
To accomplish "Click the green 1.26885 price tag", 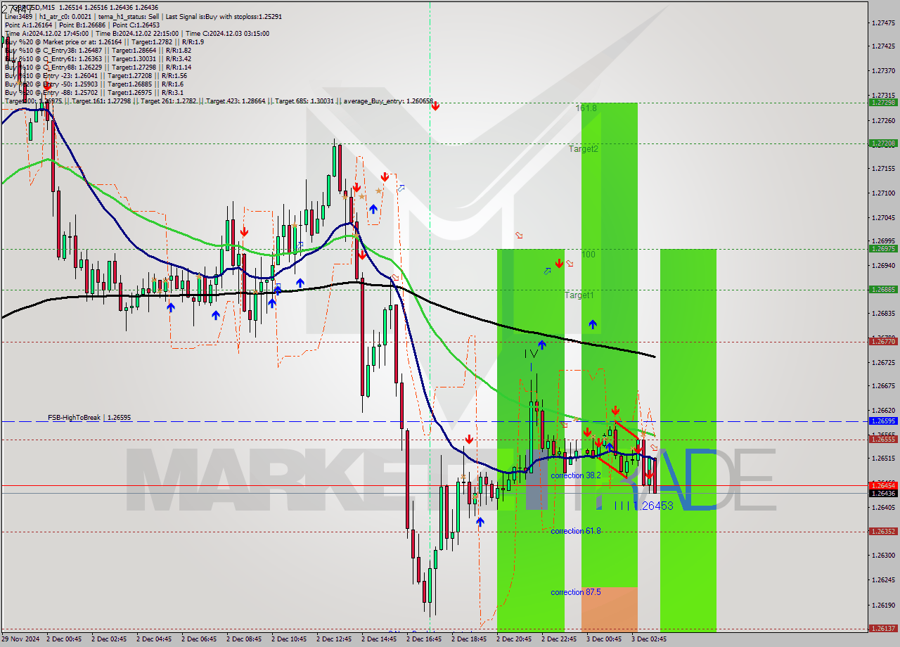I will (x=882, y=290).
